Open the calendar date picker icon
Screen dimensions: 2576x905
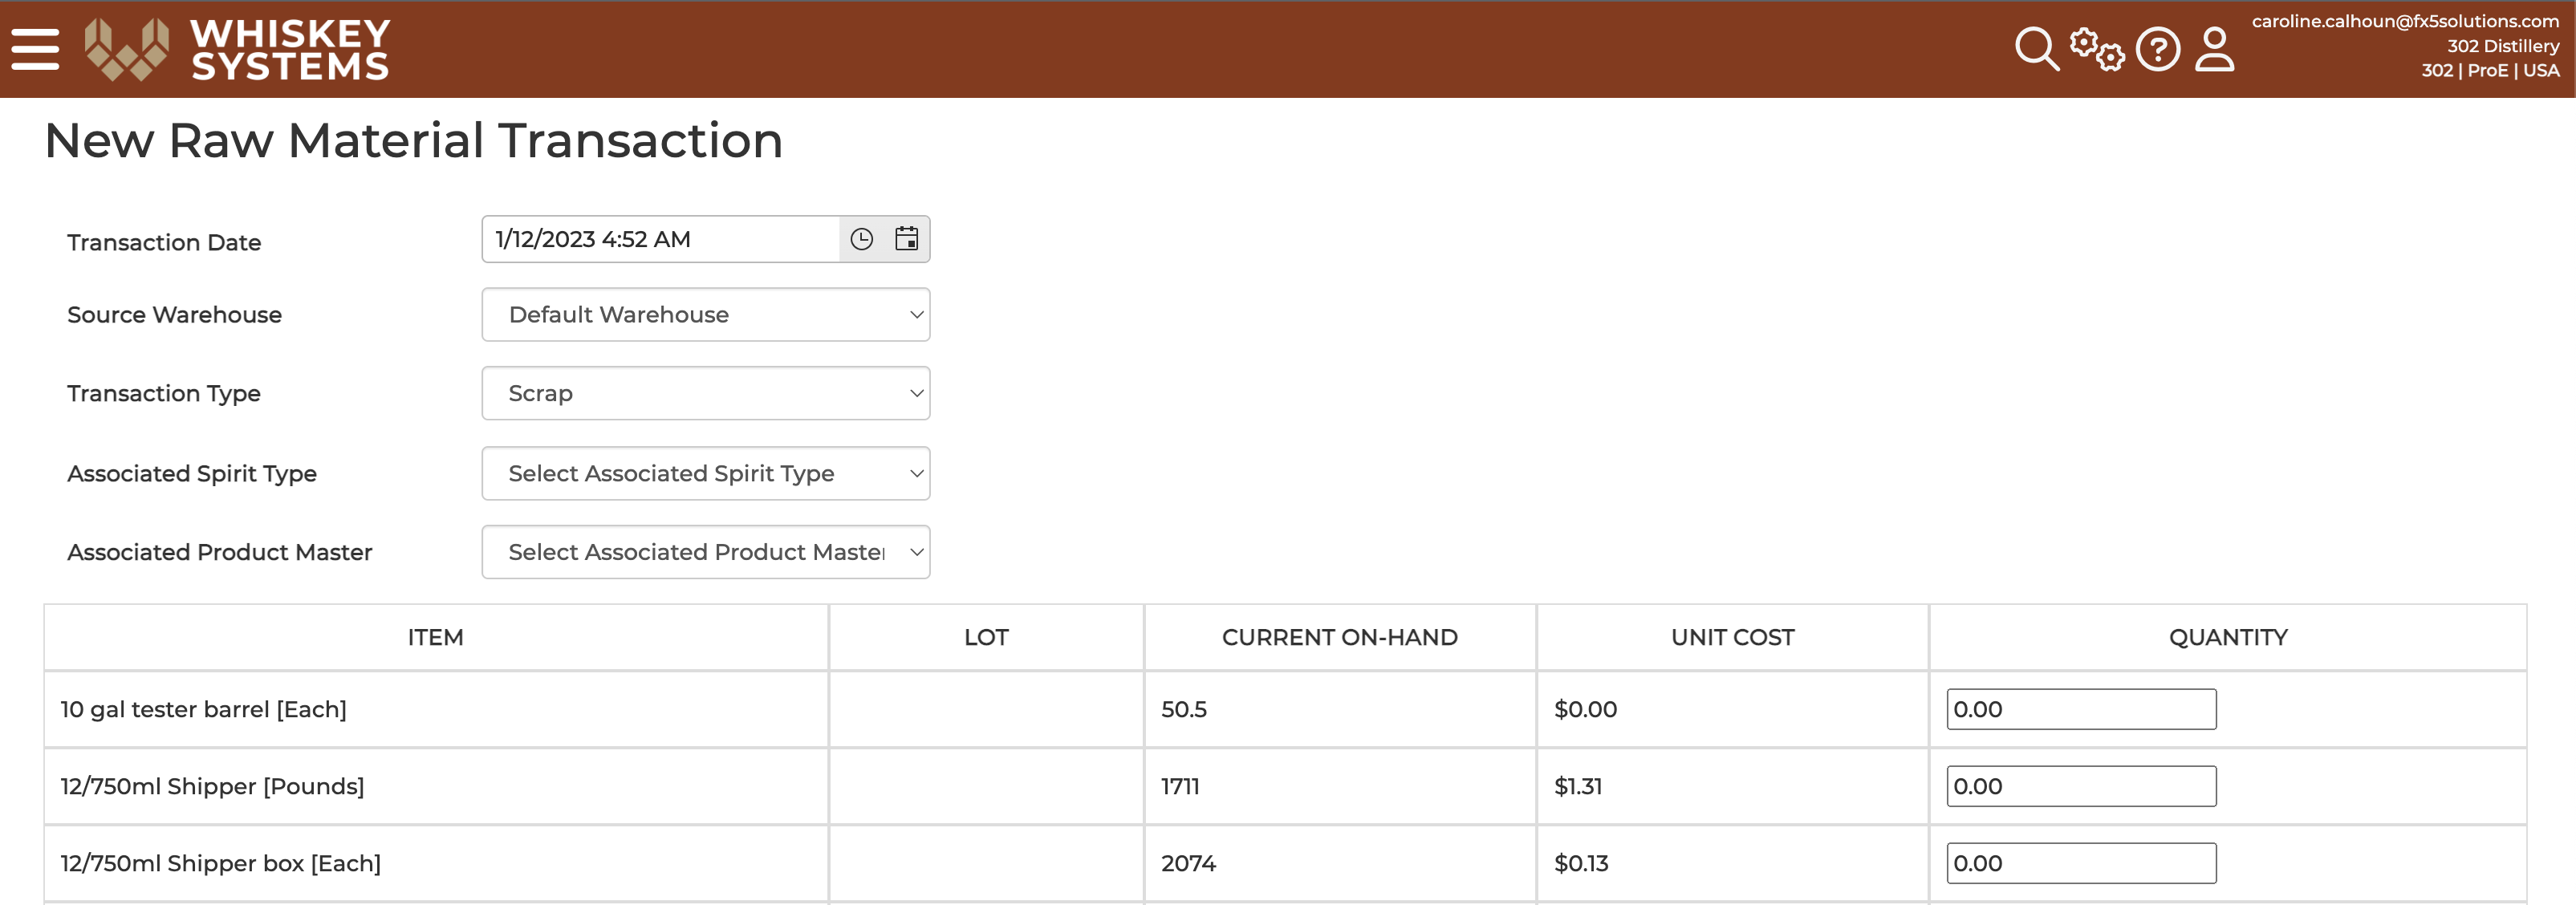[x=906, y=239]
